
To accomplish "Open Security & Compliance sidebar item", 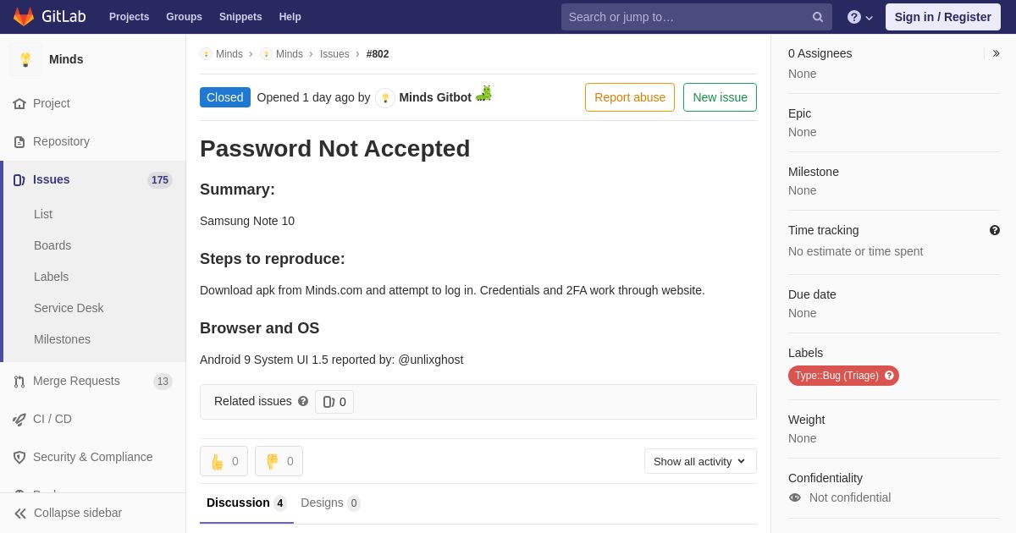I will 93,457.
